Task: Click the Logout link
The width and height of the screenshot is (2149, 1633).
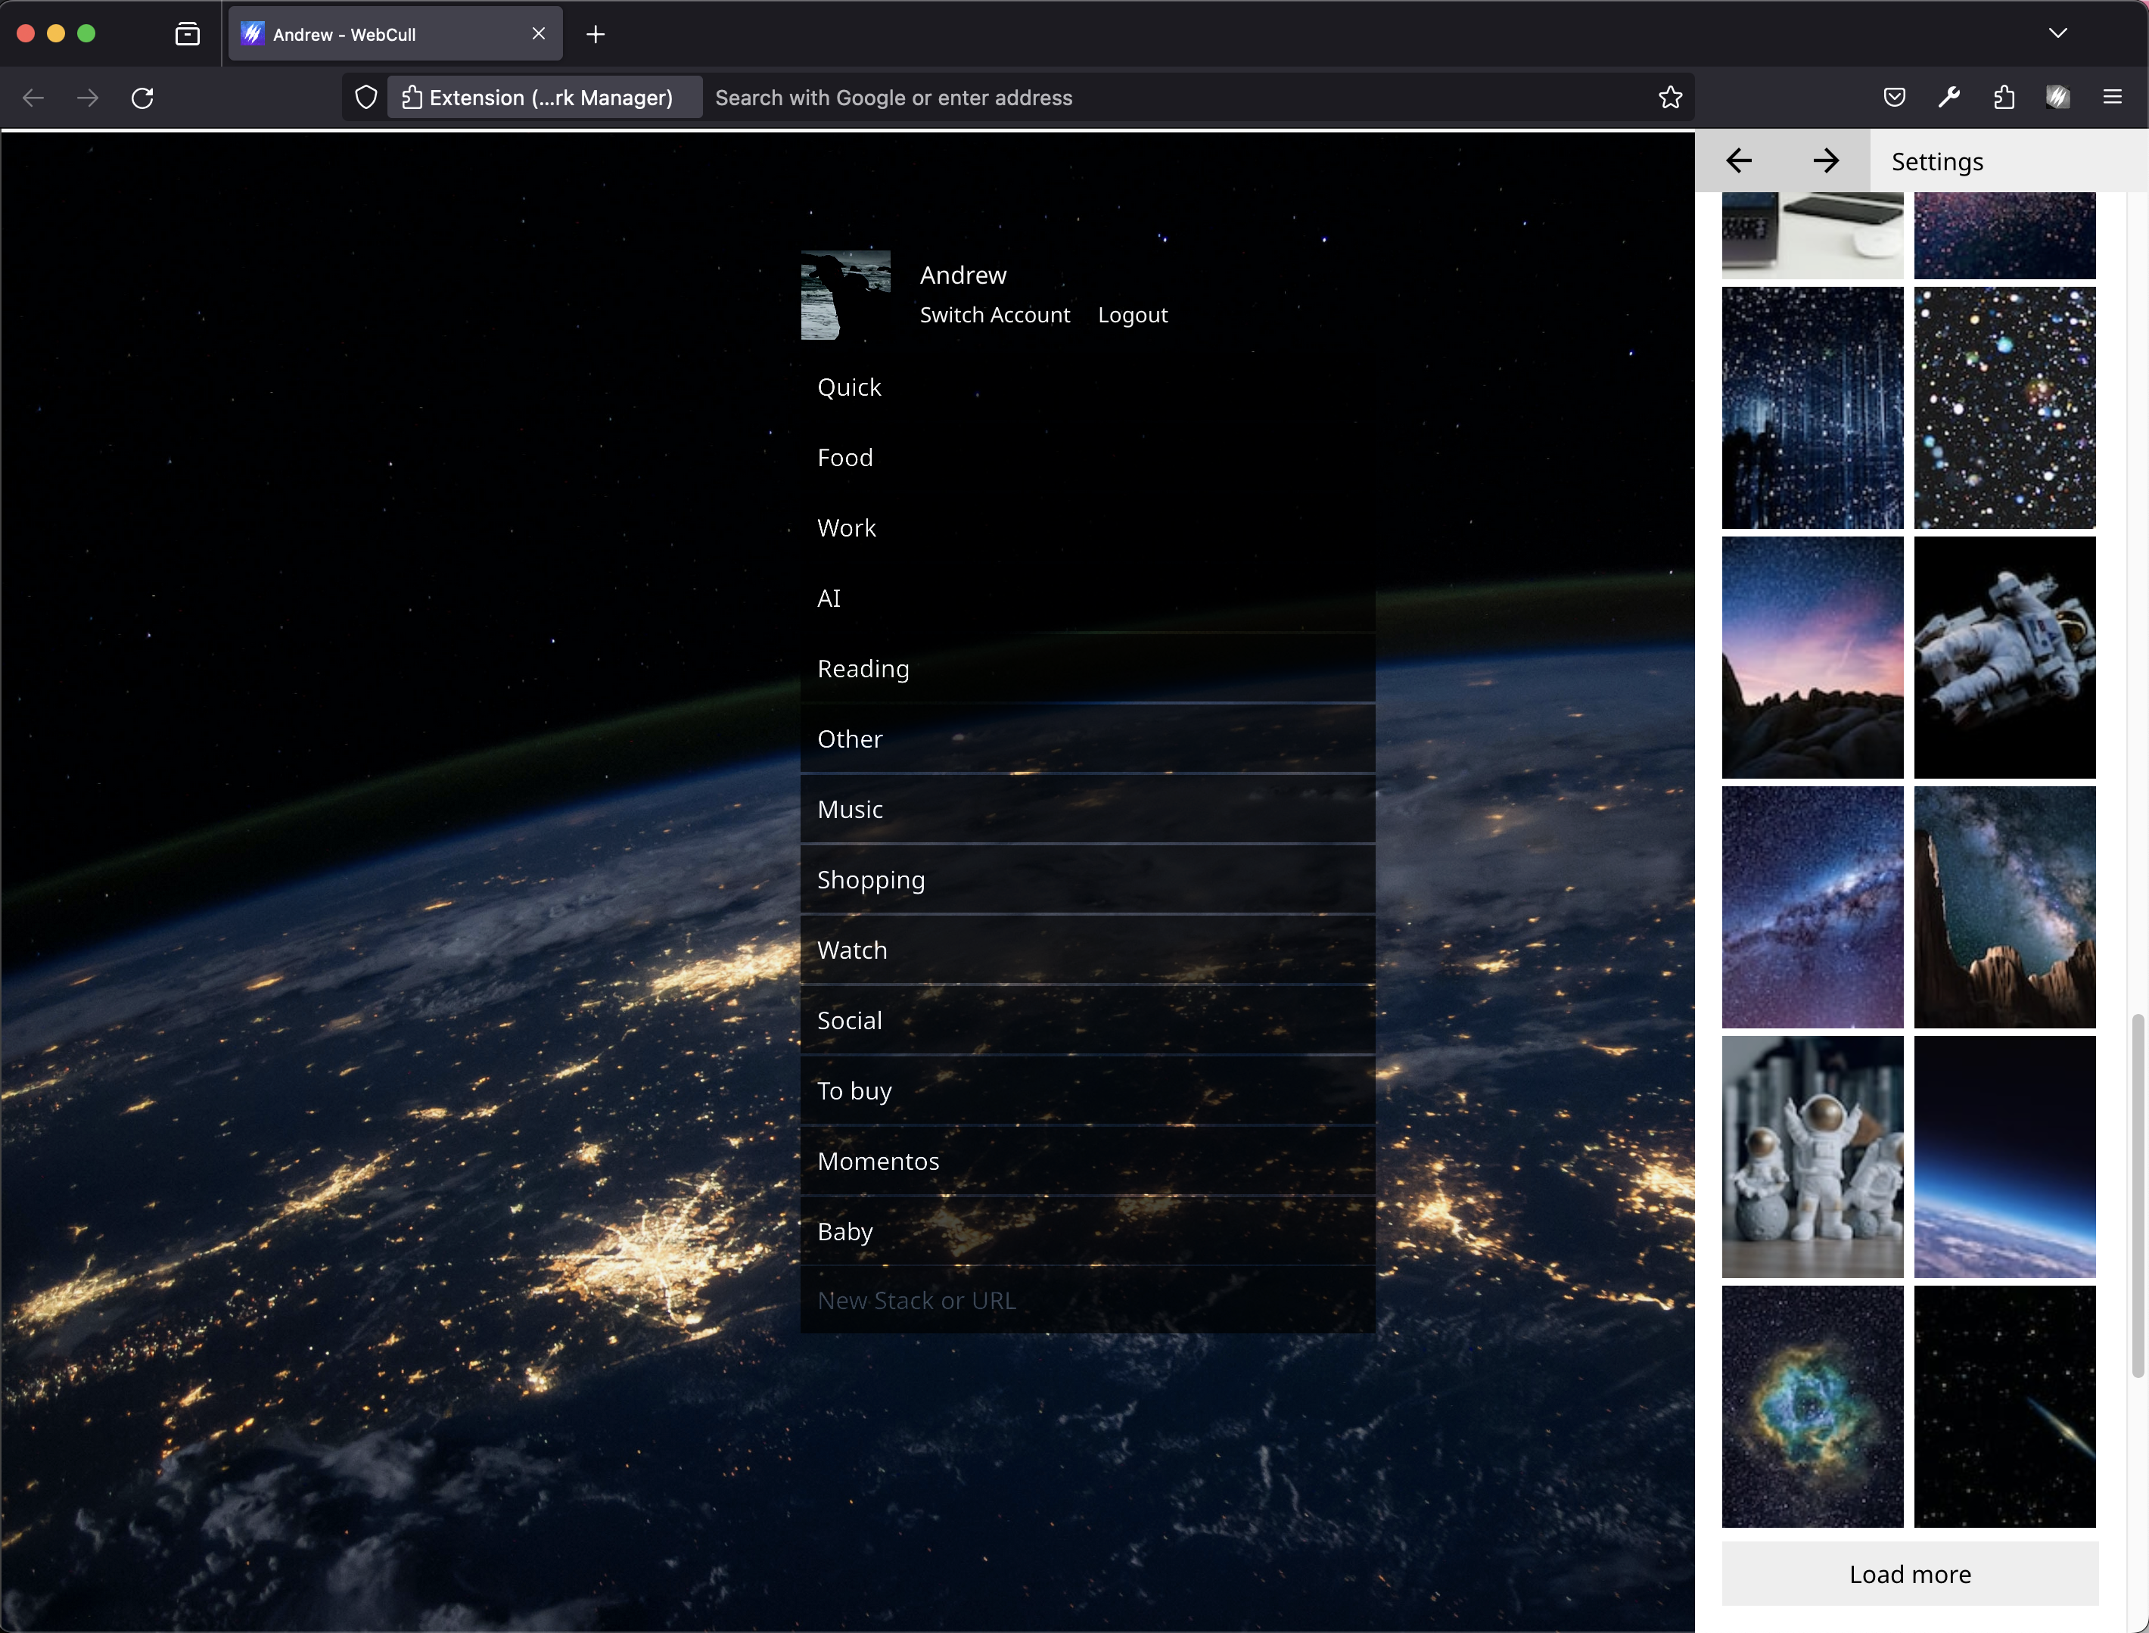Action: [1132, 315]
